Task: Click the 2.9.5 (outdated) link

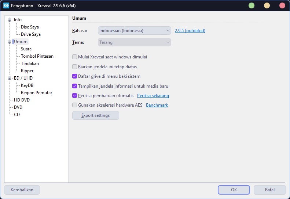Action: point(190,31)
